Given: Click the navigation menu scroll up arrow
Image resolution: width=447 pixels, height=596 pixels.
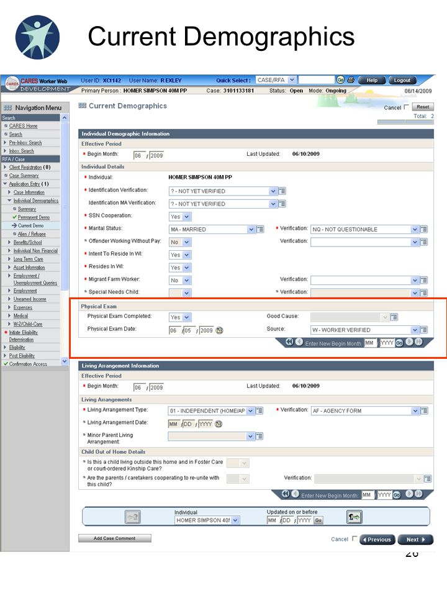Looking at the screenshot, I should coord(64,117).
